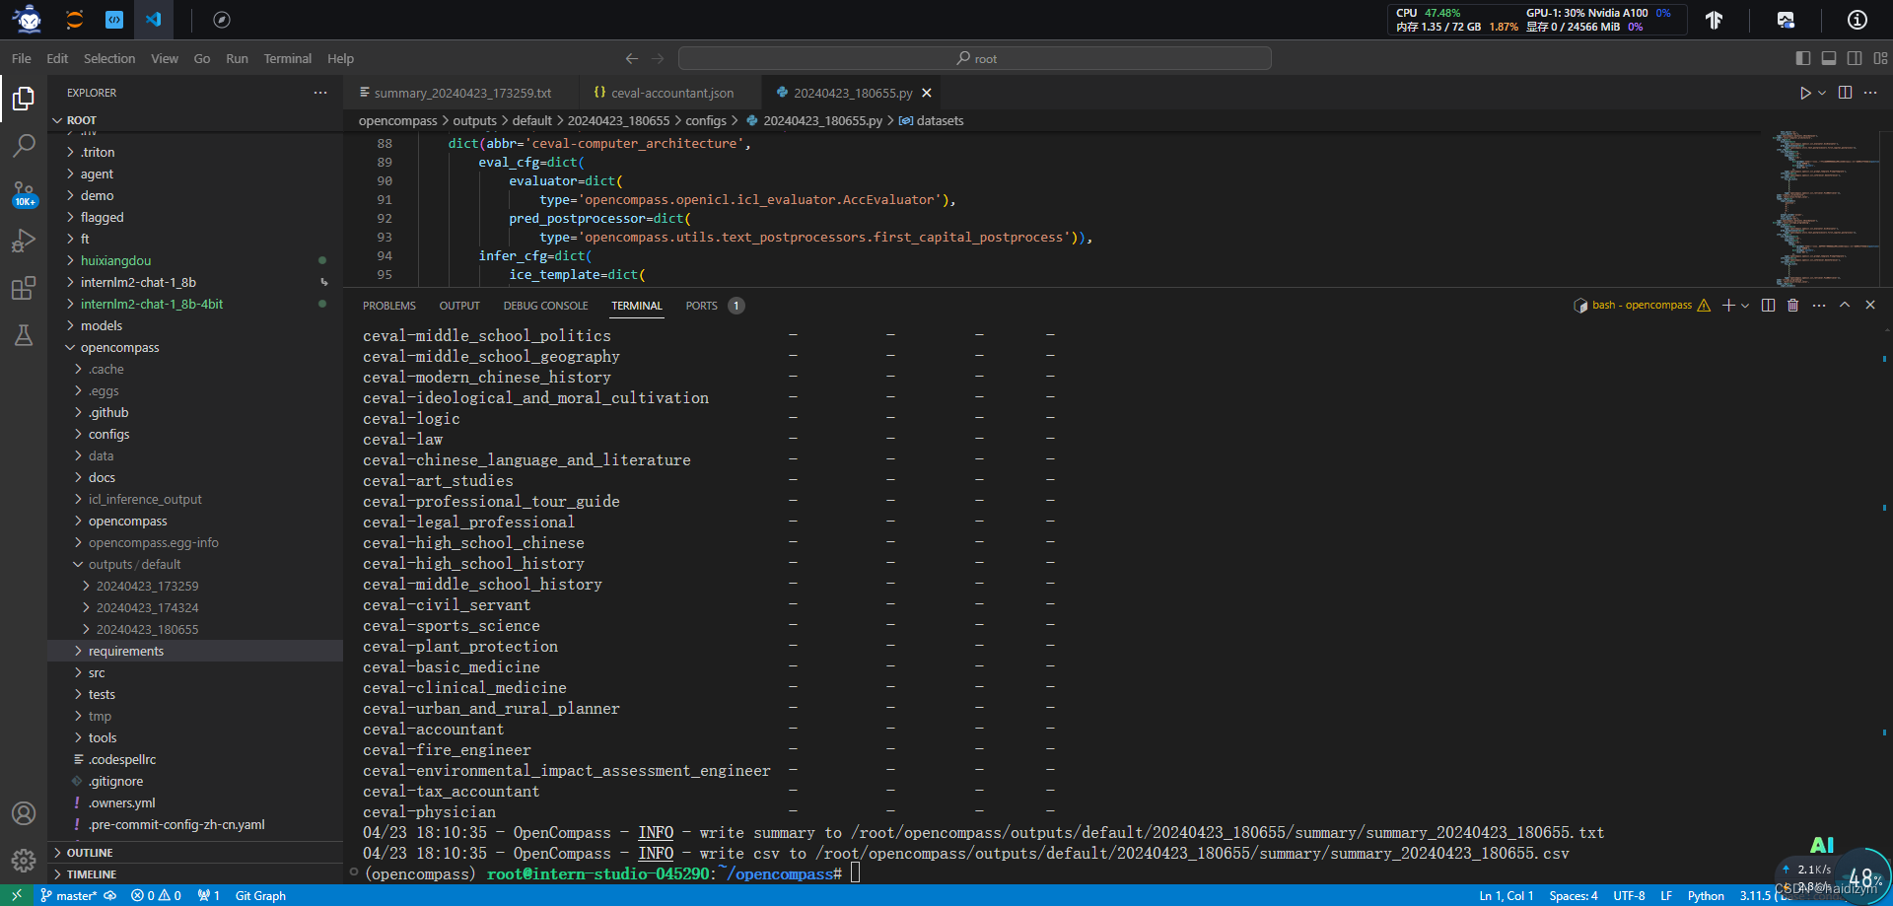Toggle the secondary side bar layout
This screenshot has height=906, width=1893.
[x=1855, y=58]
